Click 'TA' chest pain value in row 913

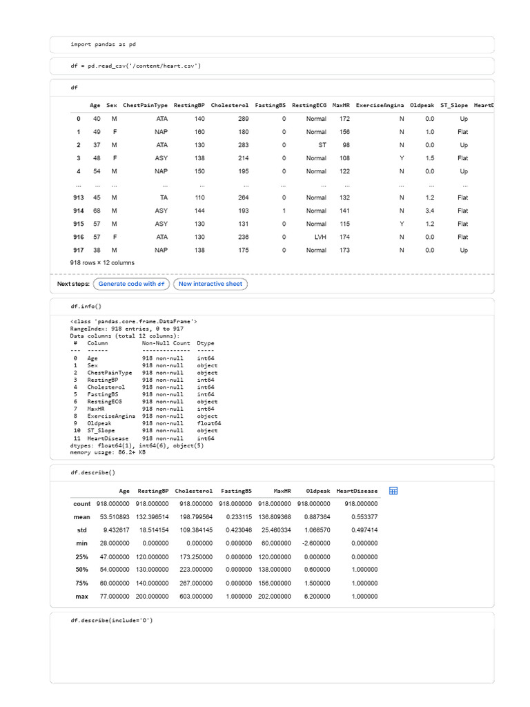click(x=164, y=197)
